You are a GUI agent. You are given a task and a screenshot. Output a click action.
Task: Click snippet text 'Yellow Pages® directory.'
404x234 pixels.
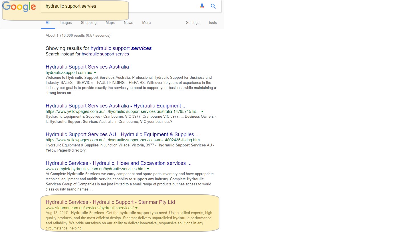66,150
